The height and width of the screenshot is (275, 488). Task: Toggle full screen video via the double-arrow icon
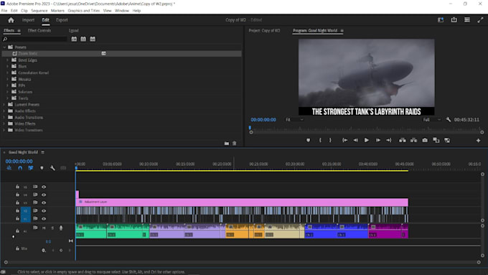click(480, 20)
